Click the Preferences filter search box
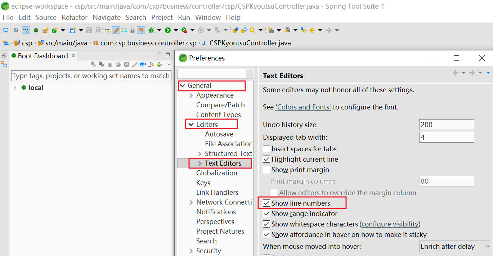The image size is (493, 256). pos(216,74)
